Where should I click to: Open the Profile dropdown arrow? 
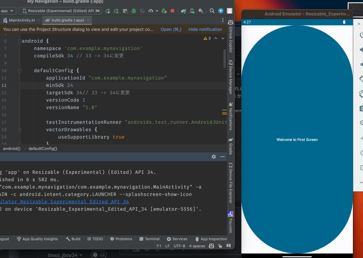(157, 11)
